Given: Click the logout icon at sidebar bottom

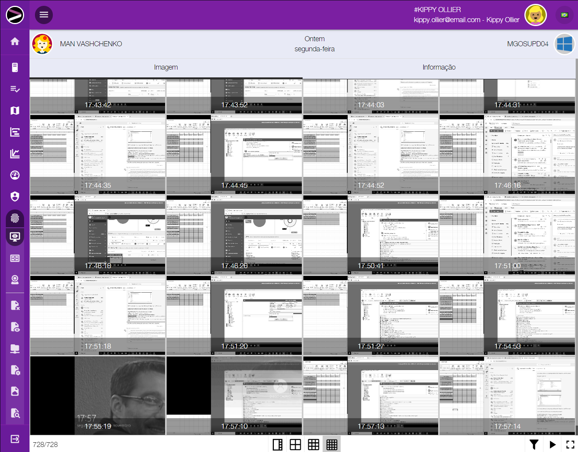Looking at the screenshot, I should (x=15, y=439).
